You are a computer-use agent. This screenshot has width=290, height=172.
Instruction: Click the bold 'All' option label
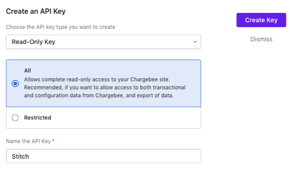point(27,71)
